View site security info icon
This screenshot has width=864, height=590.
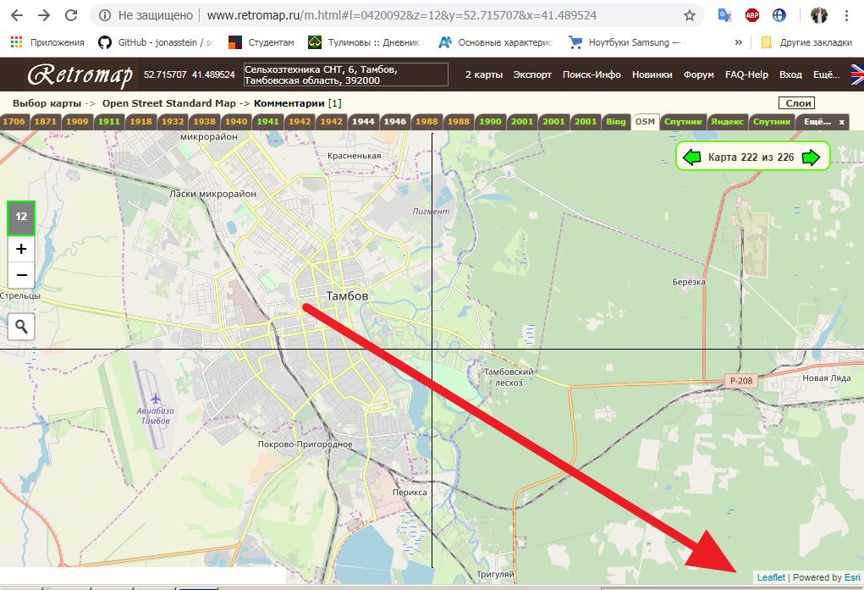pyautogui.click(x=105, y=15)
